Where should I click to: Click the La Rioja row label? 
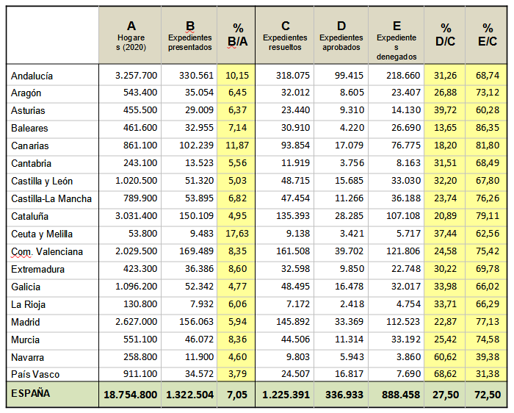click(x=28, y=305)
